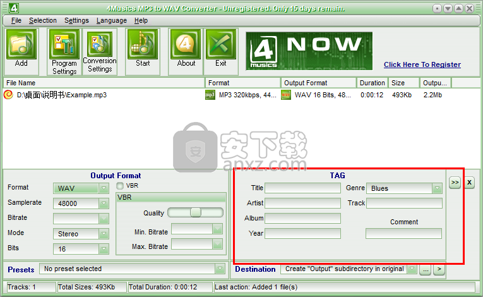Open the File menu
Image resolution: width=483 pixels, height=297 pixels.
click(16, 21)
